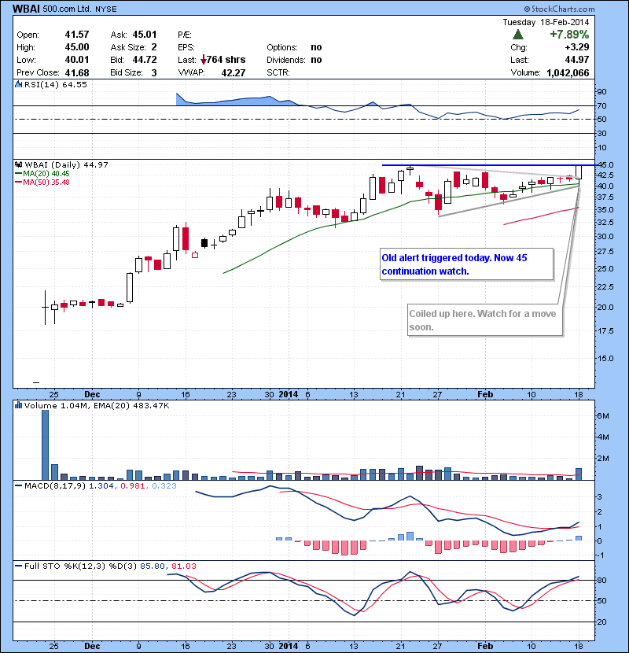Click the StockCharts.com copyright logo
The image size is (629, 653).
560,9
